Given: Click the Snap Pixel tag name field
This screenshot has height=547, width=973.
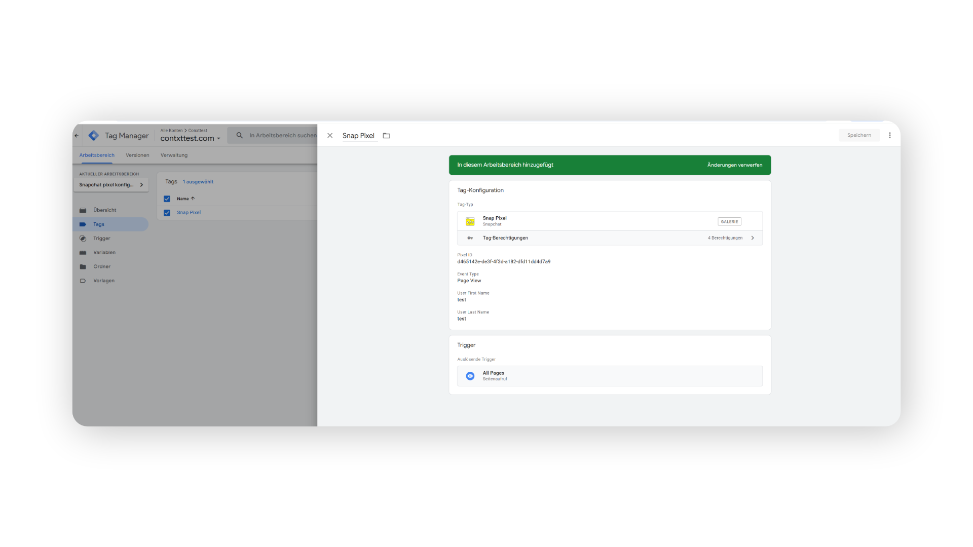Looking at the screenshot, I should (358, 136).
